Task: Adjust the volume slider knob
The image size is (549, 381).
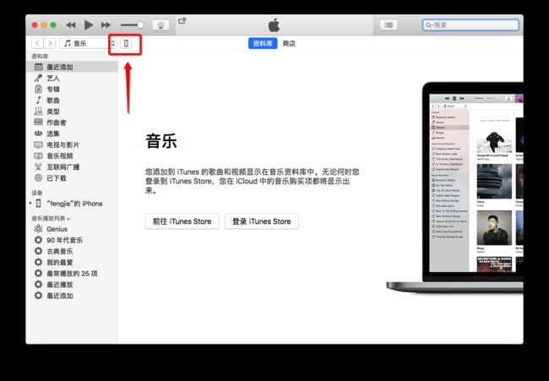Action: [x=140, y=24]
